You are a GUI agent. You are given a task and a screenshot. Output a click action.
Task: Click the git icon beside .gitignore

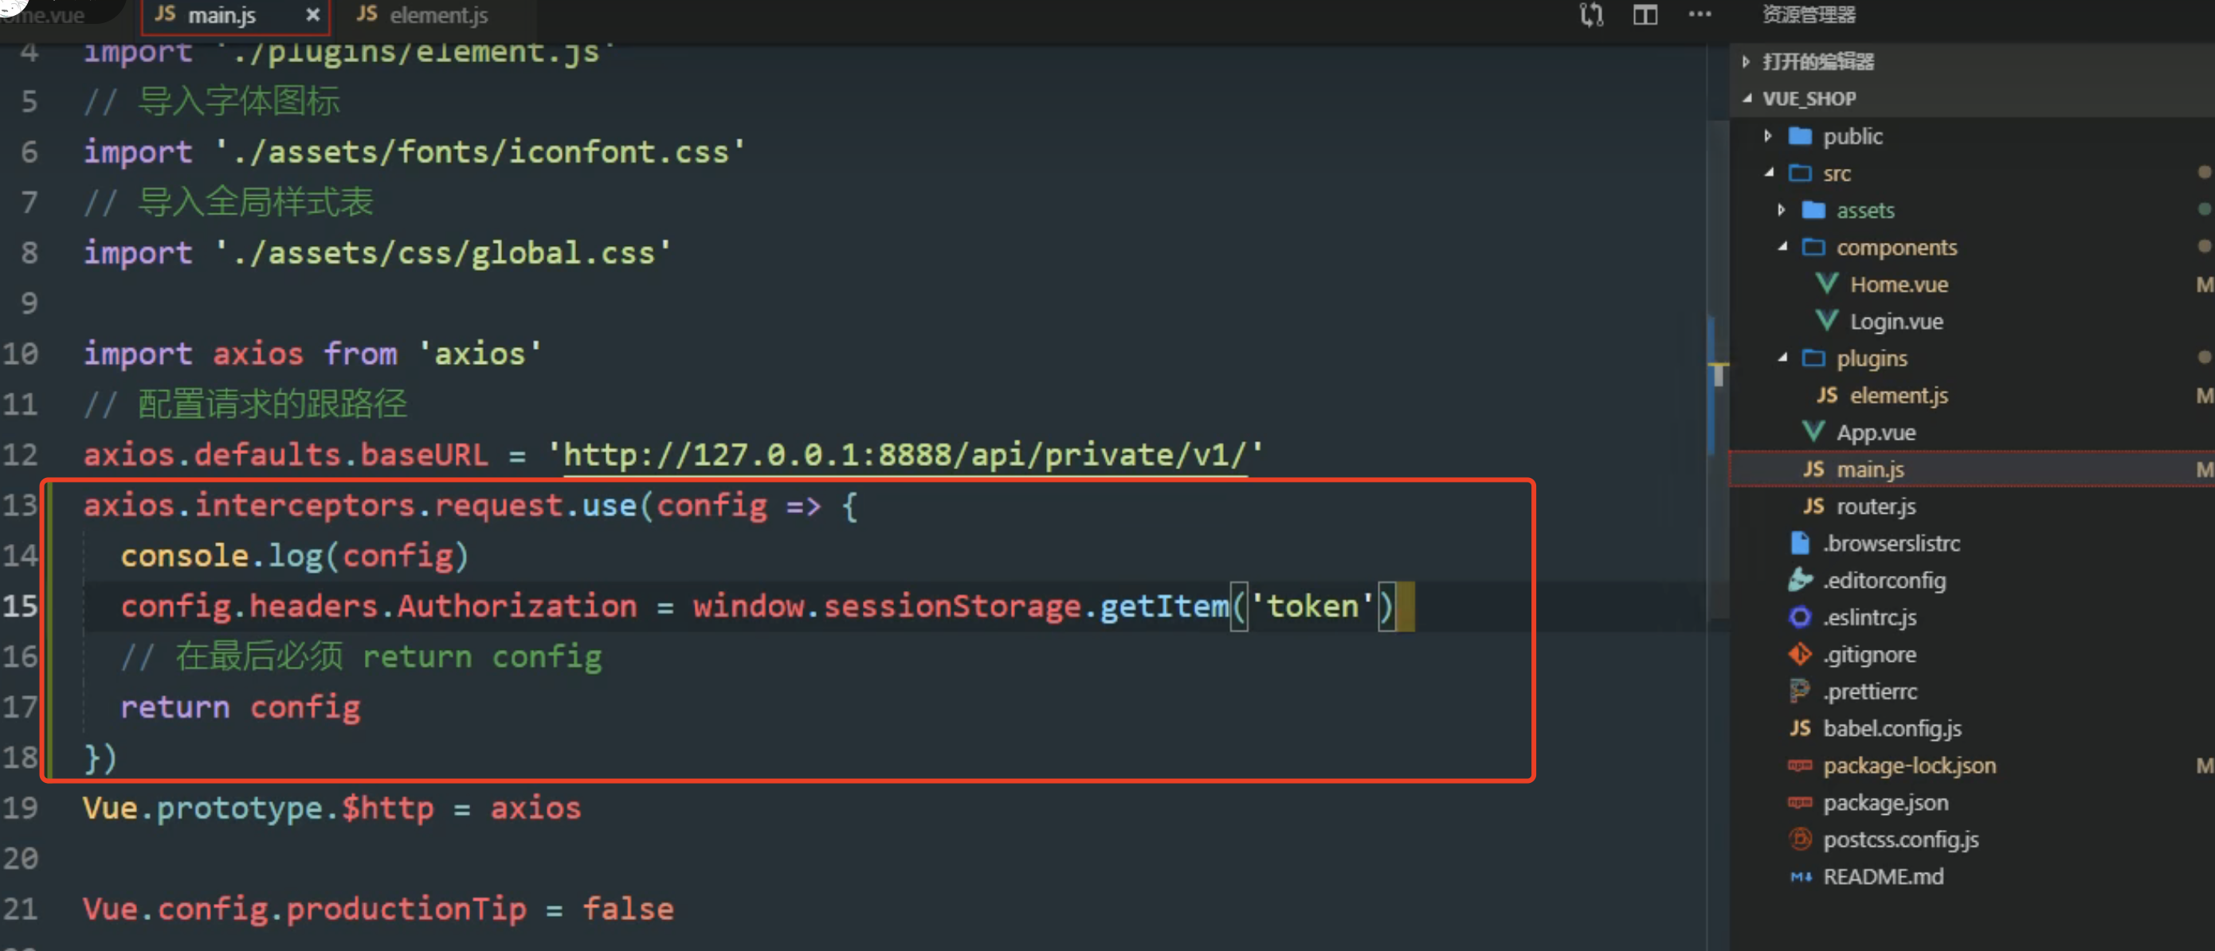[x=1800, y=653]
